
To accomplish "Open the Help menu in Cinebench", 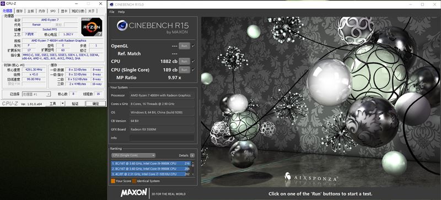I will pos(121,12).
